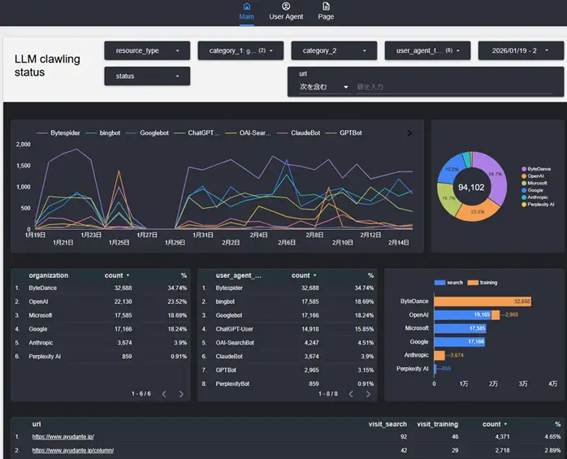This screenshot has width=567, height=459.
Task: Open the url match-type dropdown
Action: tap(324, 87)
